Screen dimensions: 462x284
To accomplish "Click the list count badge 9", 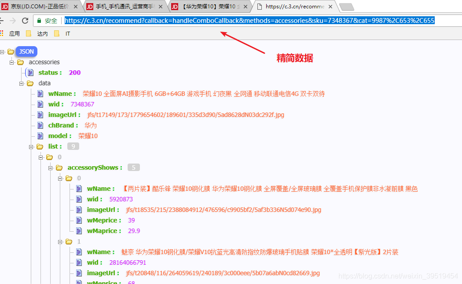I will pos(73,146).
